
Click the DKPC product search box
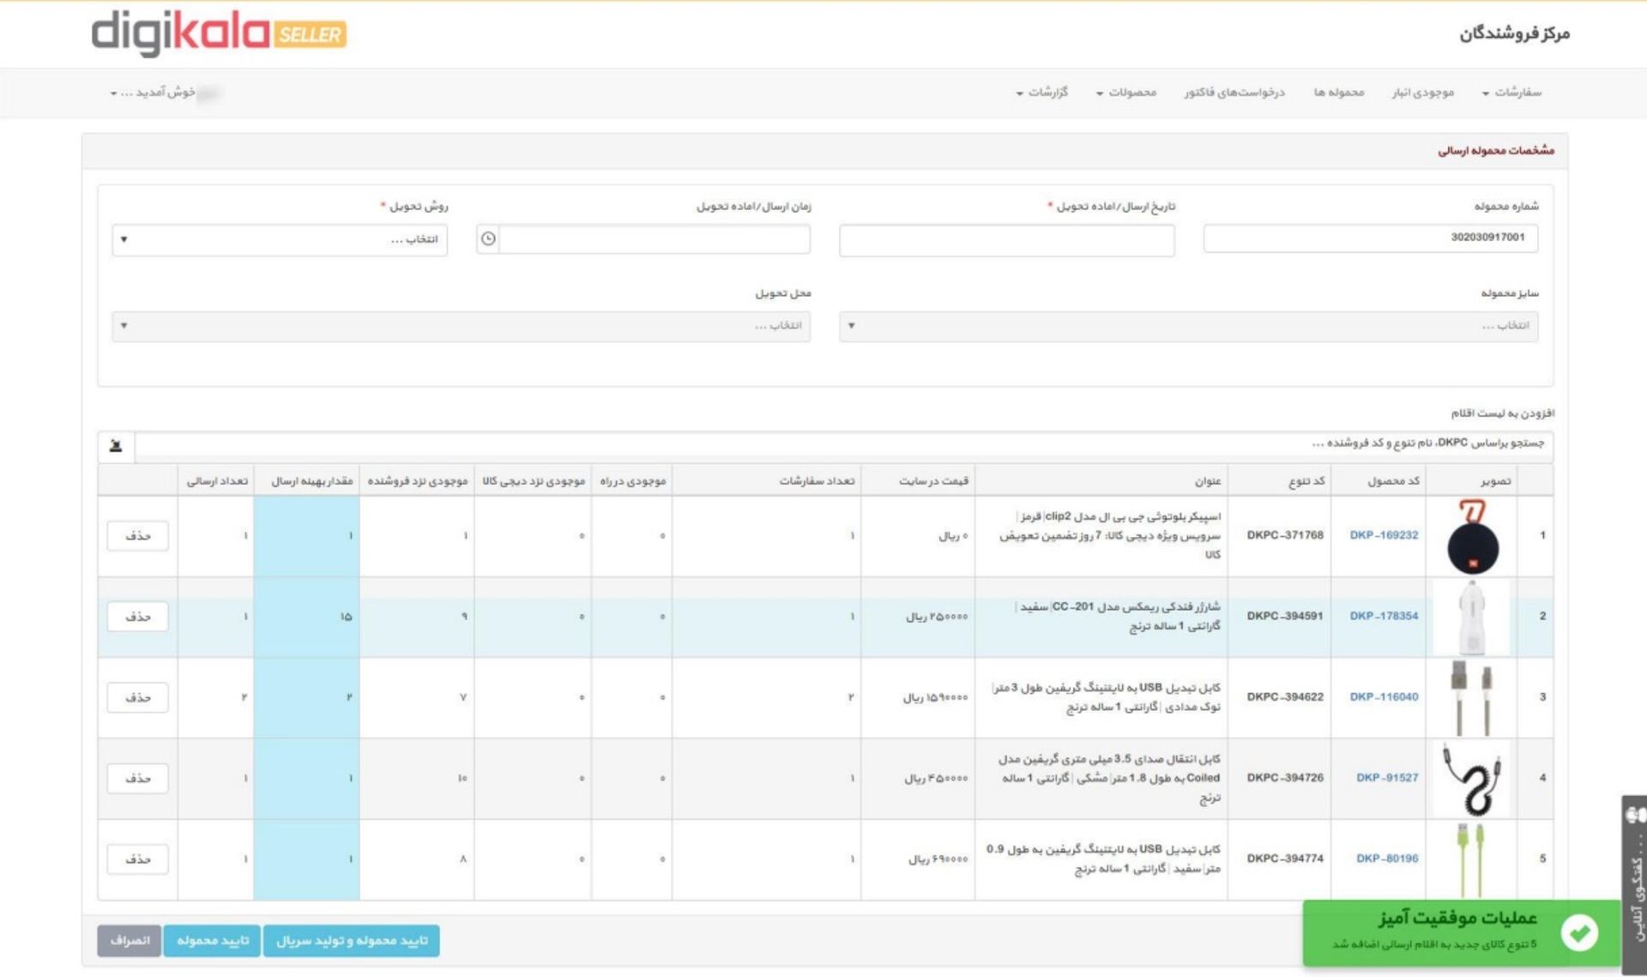point(844,444)
